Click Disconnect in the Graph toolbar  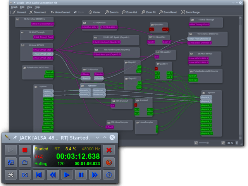pyautogui.click(x=38, y=12)
